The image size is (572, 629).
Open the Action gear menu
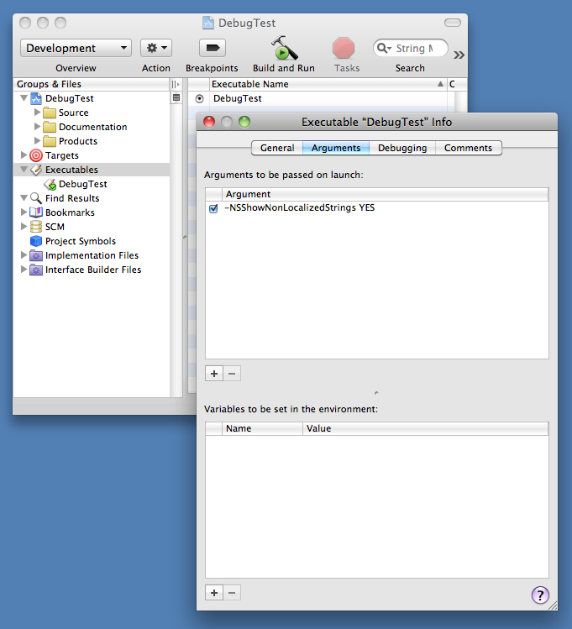click(155, 48)
